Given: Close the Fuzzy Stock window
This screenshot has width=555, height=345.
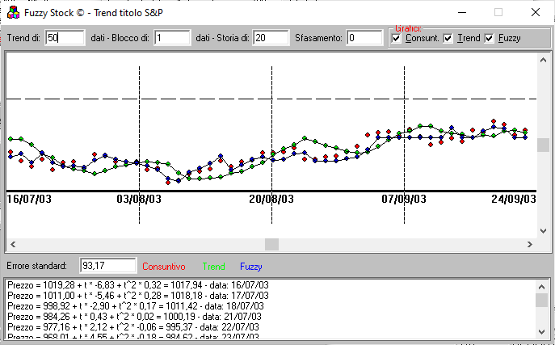Looking at the screenshot, I should coord(535,13).
